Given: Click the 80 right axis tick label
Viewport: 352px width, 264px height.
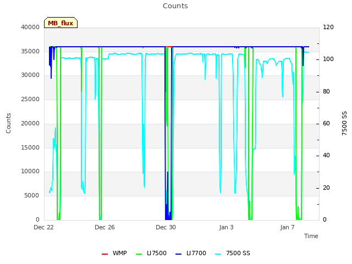Looking at the screenshot, I should coord(326,92).
